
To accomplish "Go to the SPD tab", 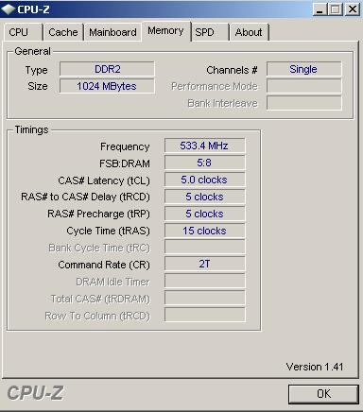I will pos(210,32).
